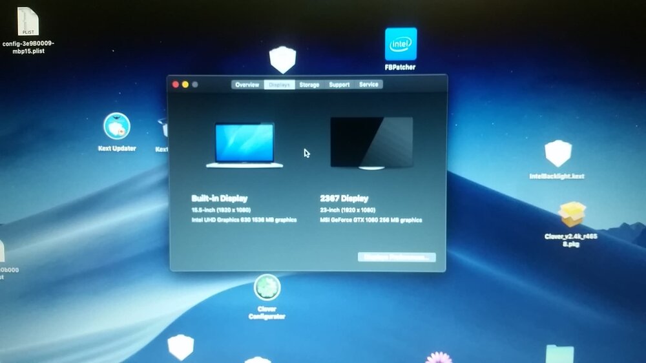Select the white kext icon at bottom left

180,347
